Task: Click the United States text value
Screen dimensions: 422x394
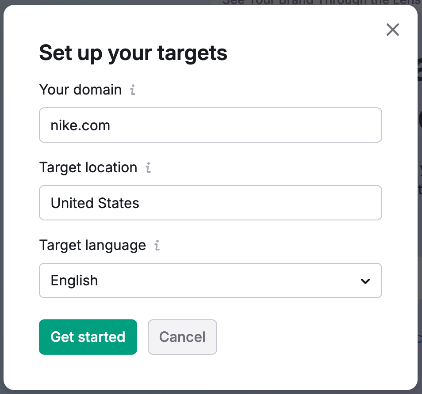Action: pyautogui.click(x=95, y=203)
